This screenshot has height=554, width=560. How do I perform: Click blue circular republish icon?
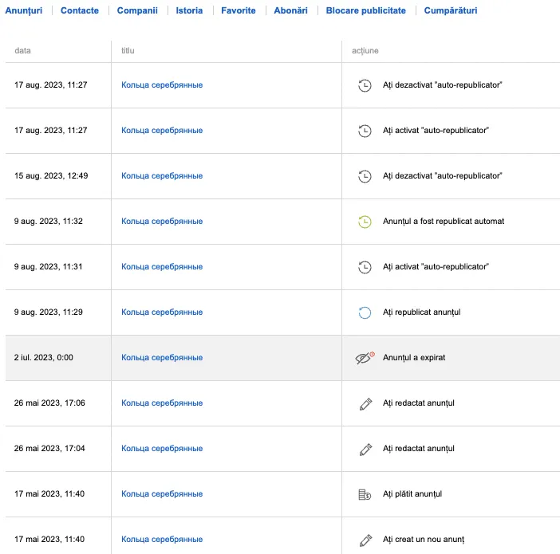point(365,312)
